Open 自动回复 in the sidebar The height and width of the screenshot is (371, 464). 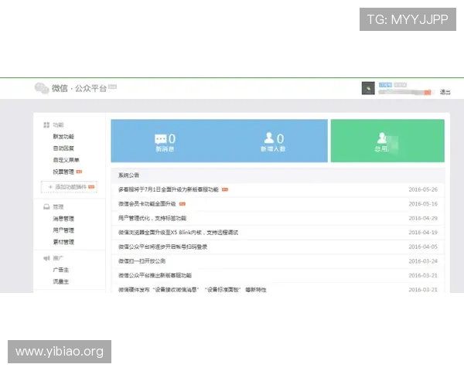coord(63,148)
